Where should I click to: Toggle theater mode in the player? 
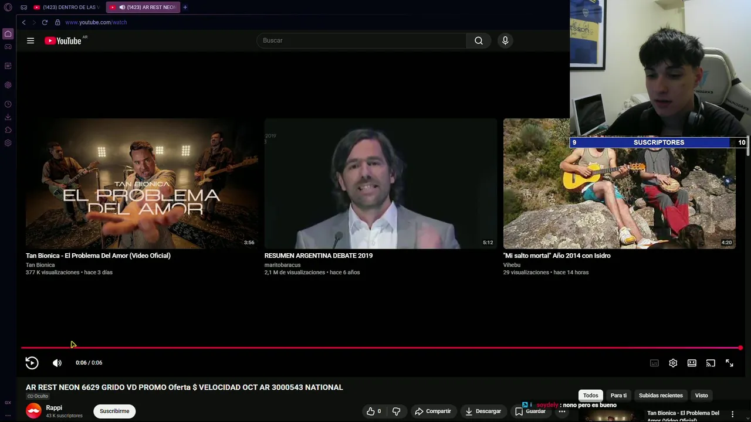click(692, 363)
